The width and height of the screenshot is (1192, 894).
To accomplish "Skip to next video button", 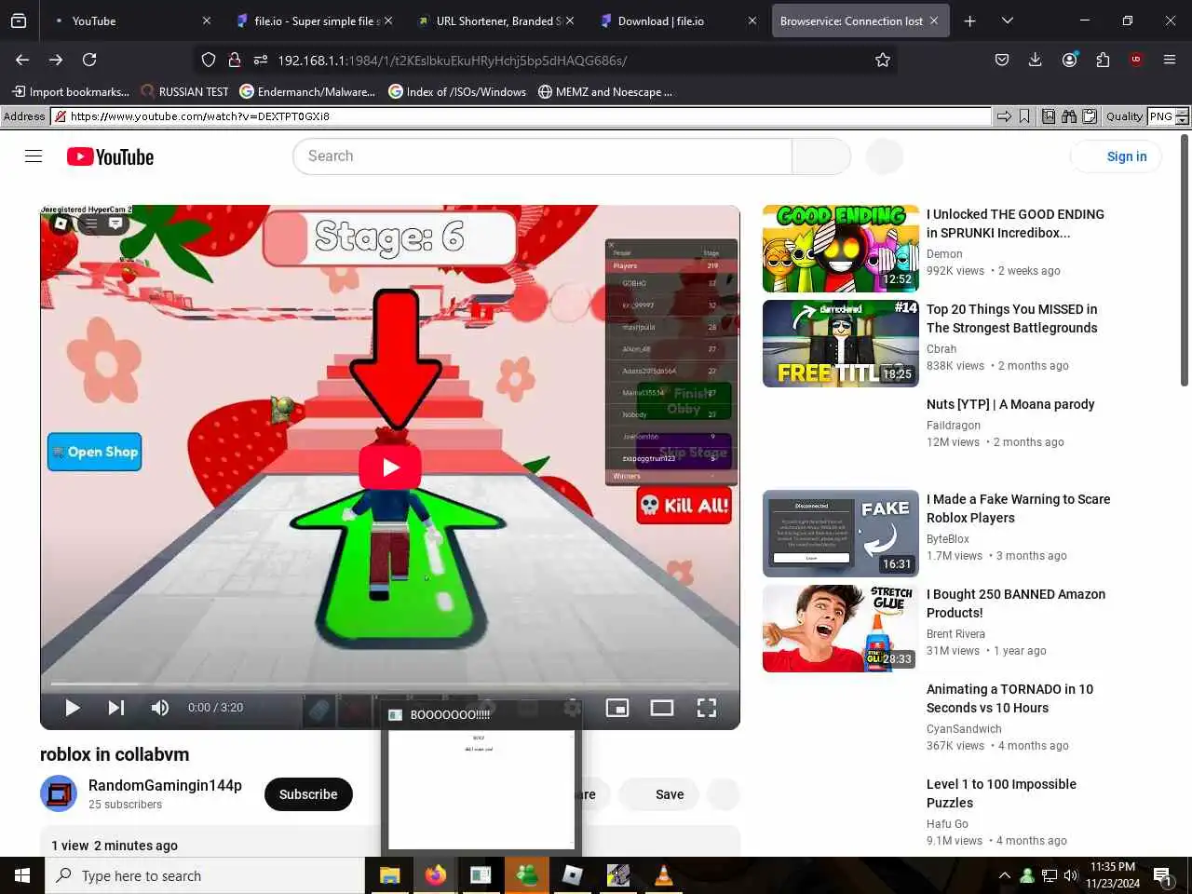I will tap(115, 708).
